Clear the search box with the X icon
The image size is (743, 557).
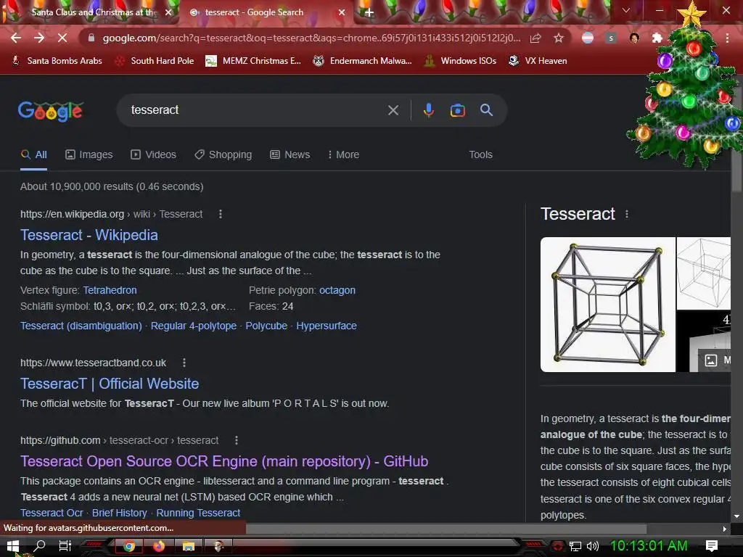[x=393, y=110]
